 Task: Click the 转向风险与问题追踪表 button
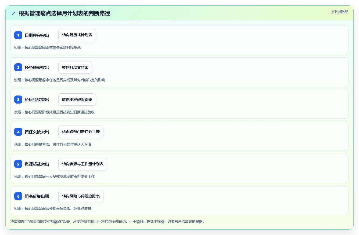(x=81, y=196)
